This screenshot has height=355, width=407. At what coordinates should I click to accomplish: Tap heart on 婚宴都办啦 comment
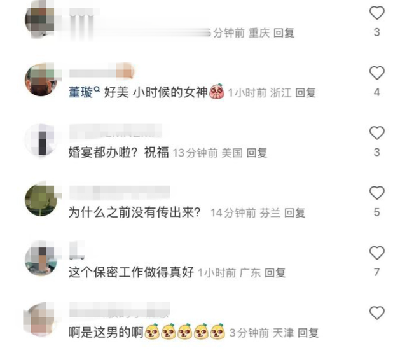coord(376,133)
